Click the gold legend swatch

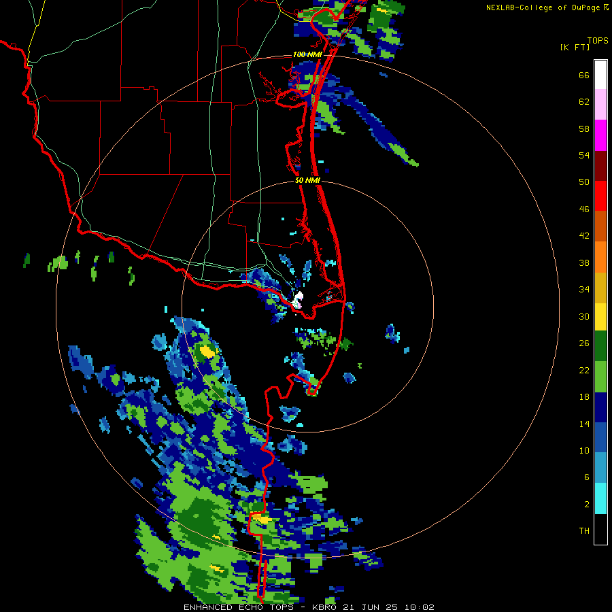coord(600,288)
